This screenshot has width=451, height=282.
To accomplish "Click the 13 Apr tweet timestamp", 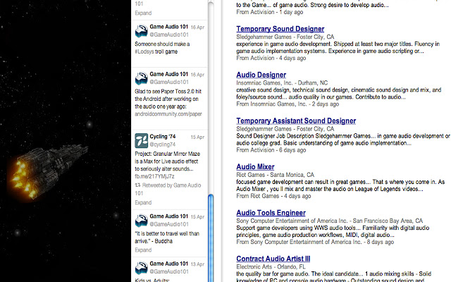I will pos(197,264).
